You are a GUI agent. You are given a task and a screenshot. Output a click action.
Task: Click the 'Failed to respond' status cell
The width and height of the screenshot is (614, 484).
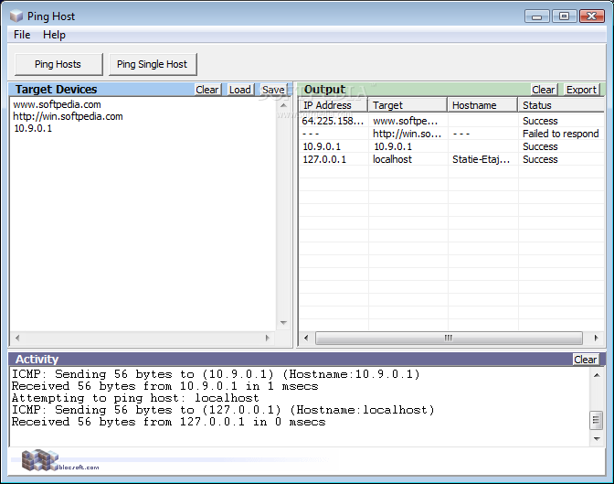point(561,134)
